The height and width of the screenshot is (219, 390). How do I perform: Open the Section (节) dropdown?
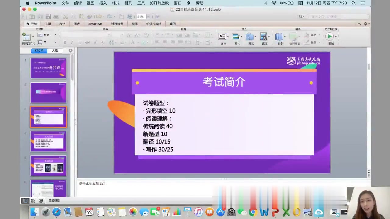[47, 43]
